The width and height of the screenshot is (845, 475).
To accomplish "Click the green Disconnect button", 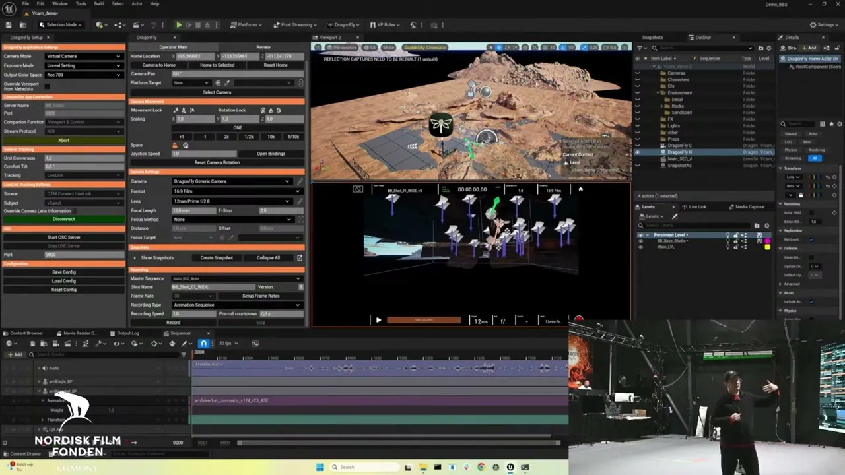I will (x=64, y=219).
